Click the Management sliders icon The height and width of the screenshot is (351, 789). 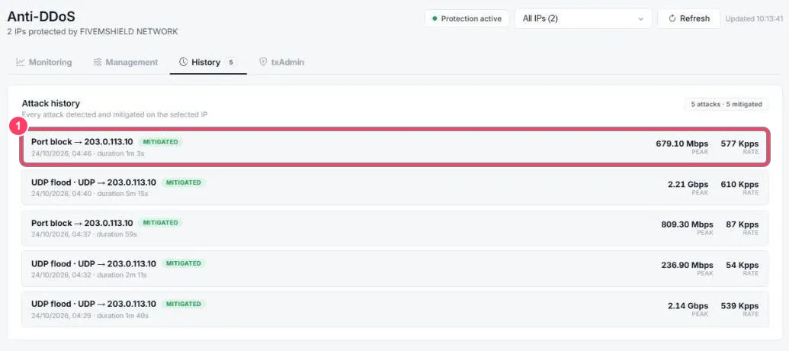[x=98, y=62]
